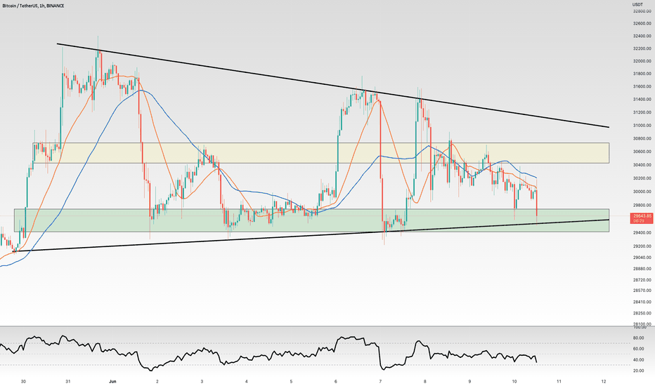Screen dimensions: 655x386
Task: Click the 31400.00 price axis label
Action: [642, 100]
